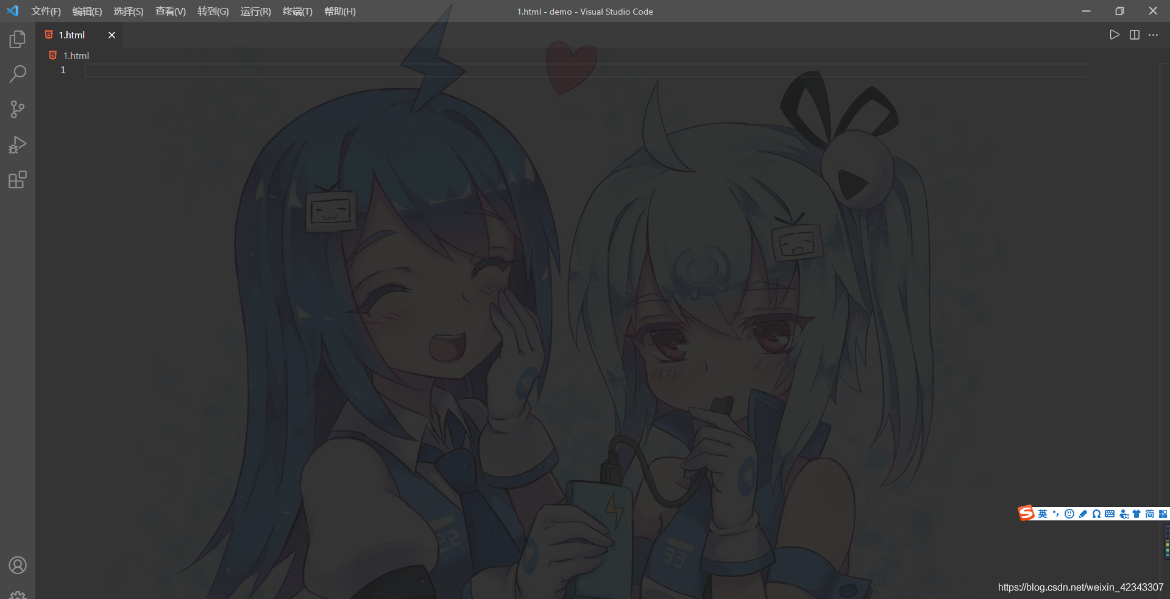Click line 1 in the editor
The width and height of the screenshot is (1170, 599).
coord(585,71)
